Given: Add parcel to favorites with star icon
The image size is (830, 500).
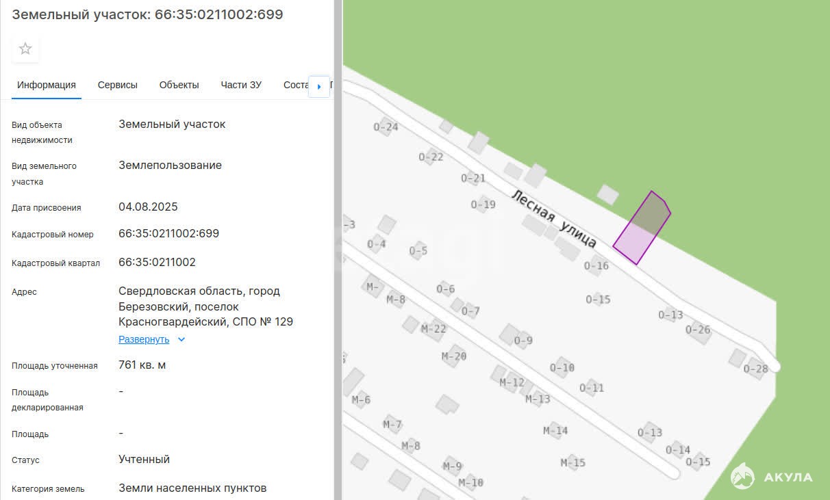Looking at the screenshot, I should (x=25, y=49).
